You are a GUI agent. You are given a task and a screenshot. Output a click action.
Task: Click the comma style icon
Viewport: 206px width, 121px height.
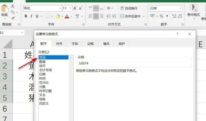(x=167, y=16)
